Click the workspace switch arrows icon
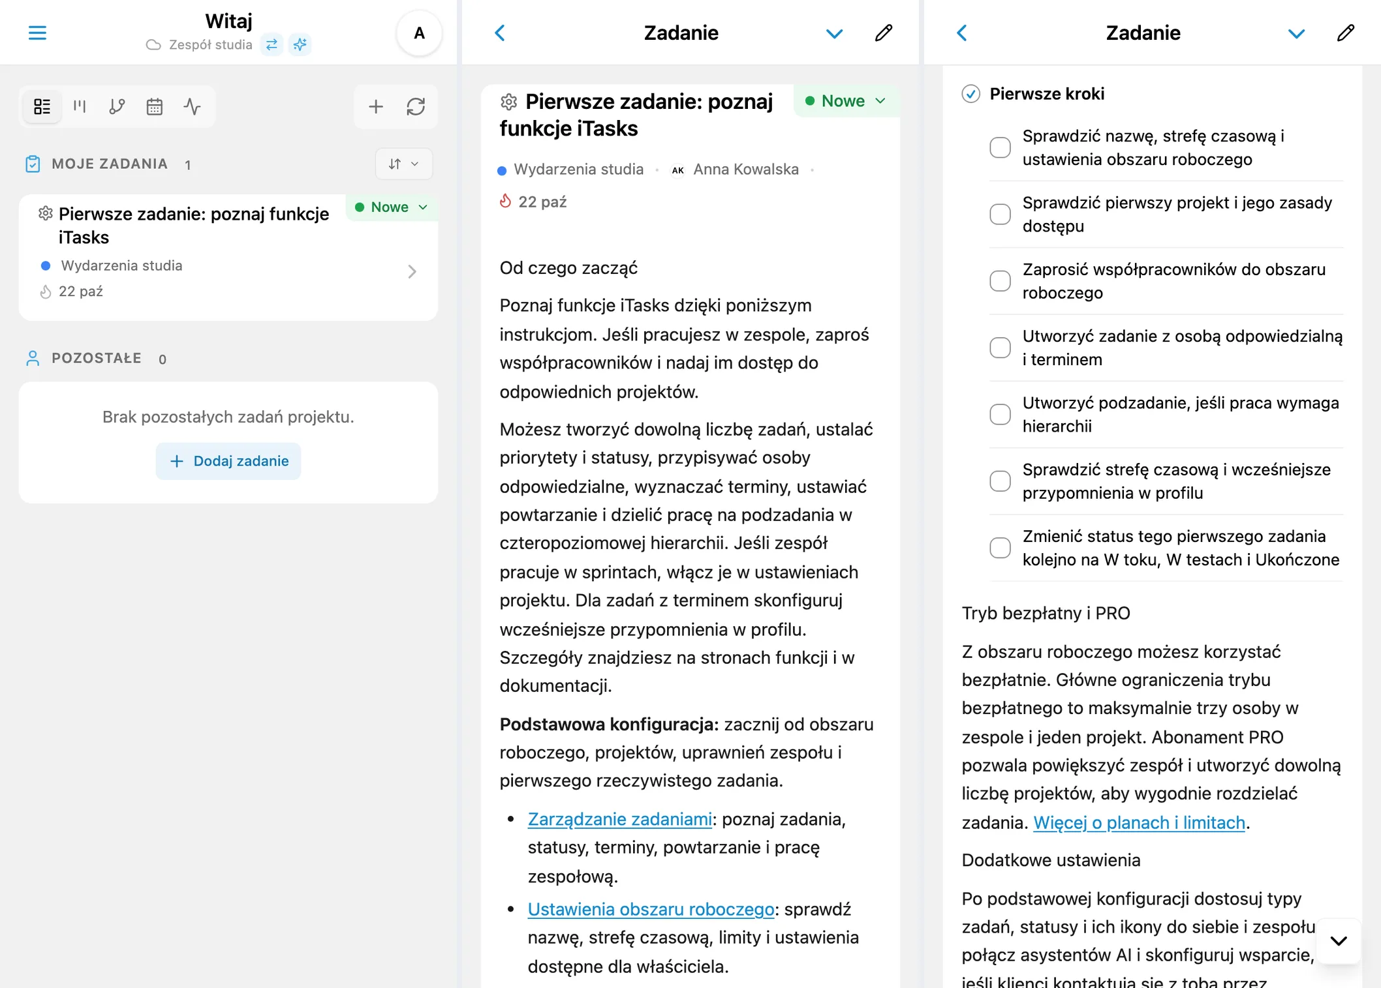Viewport: 1381px width, 988px height. point(272,44)
